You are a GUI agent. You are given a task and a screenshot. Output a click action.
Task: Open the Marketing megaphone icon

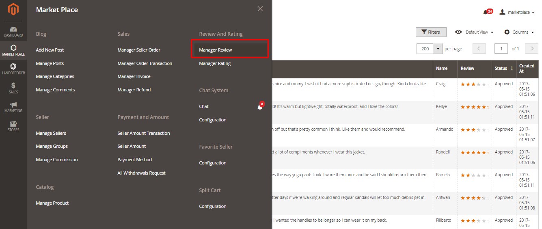(x=13, y=107)
